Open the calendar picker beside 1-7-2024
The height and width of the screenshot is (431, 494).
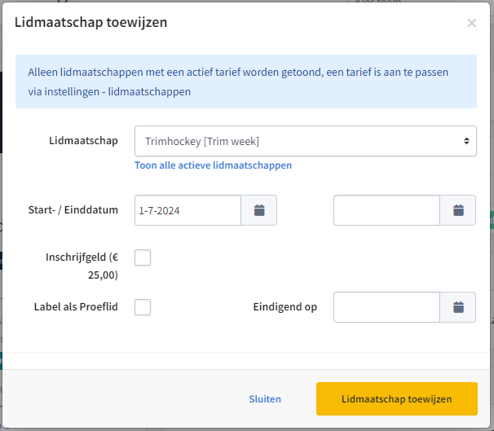(x=259, y=210)
